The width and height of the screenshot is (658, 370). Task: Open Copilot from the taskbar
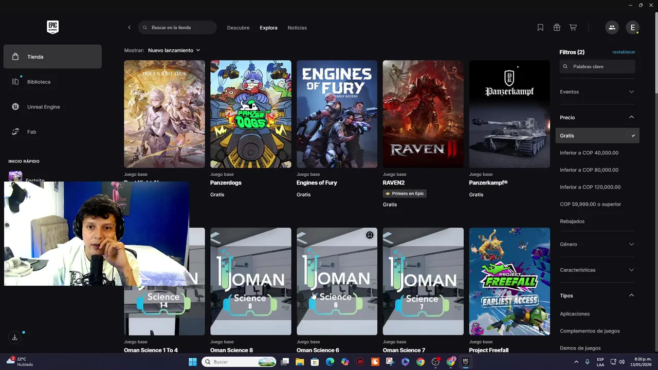click(345, 362)
